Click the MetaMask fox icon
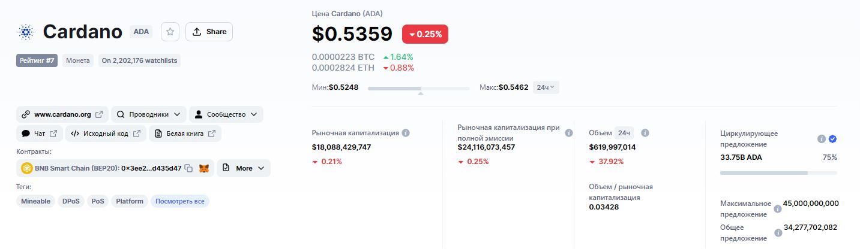 [204, 168]
